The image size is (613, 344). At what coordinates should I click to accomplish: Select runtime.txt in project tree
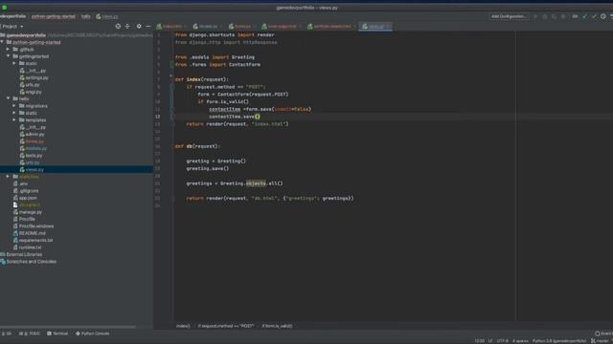(x=27, y=247)
